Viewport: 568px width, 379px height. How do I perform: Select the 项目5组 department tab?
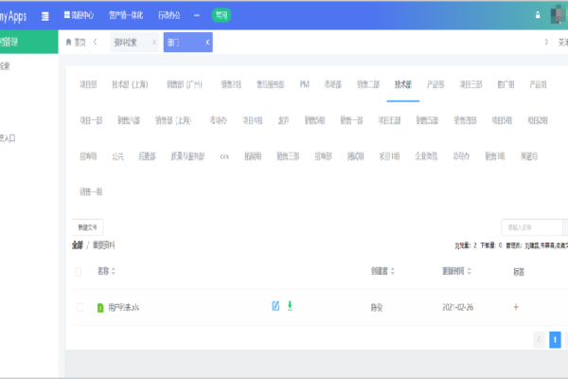pos(502,120)
